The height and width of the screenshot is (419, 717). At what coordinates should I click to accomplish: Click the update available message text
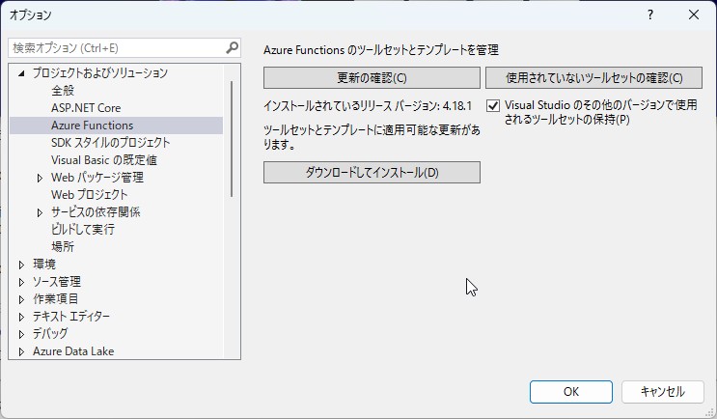tap(372, 137)
